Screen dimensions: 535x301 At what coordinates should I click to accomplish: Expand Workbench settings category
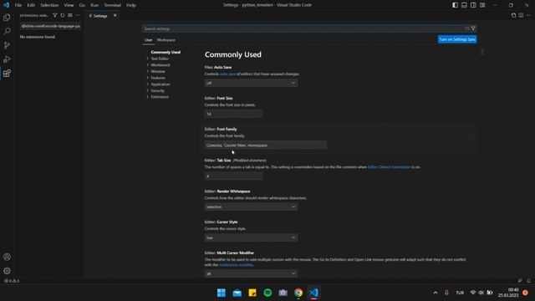click(x=160, y=65)
